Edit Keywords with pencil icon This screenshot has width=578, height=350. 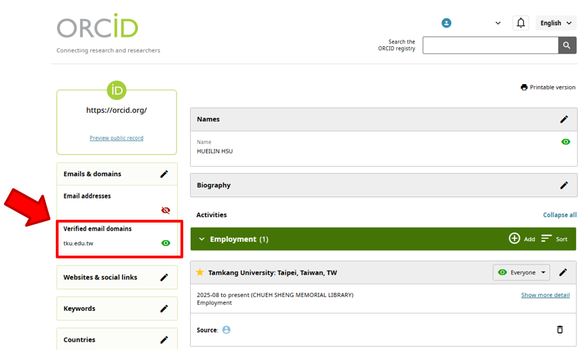tap(164, 309)
